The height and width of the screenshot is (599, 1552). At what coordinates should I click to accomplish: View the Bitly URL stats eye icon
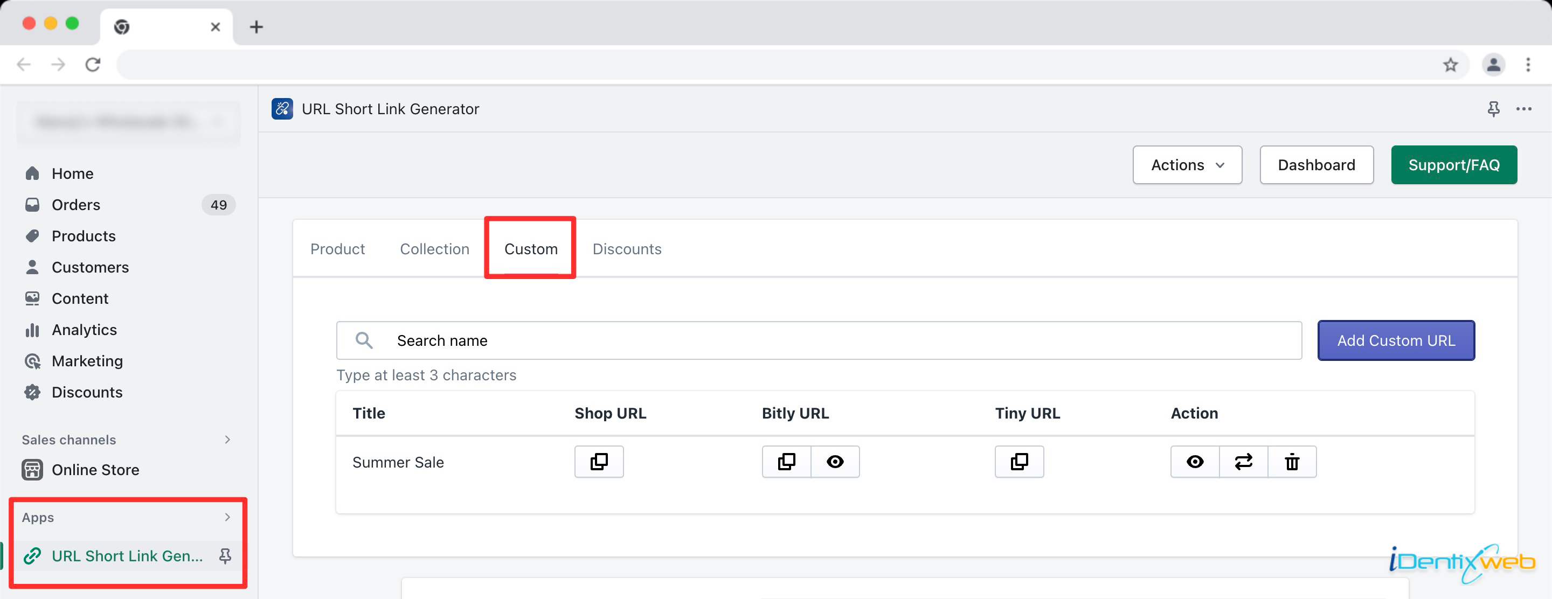click(x=835, y=462)
